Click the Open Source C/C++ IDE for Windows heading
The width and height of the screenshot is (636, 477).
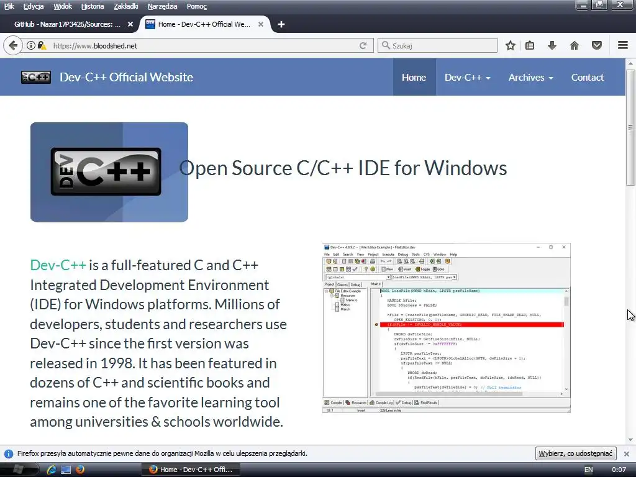click(x=343, y=168)
